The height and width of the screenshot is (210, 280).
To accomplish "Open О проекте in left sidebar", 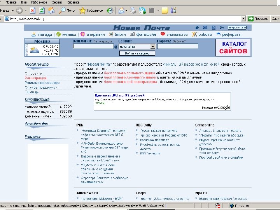I will click(x=33, y=73).
